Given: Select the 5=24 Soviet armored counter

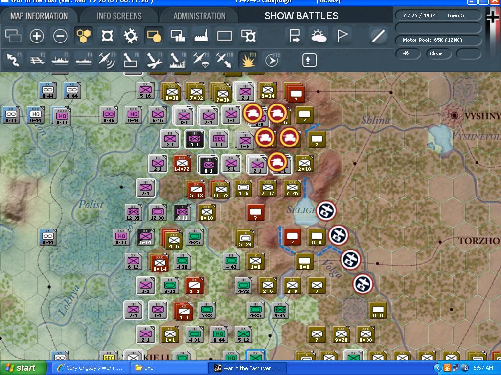Looking at the screenshot, I should coord(245,238).
